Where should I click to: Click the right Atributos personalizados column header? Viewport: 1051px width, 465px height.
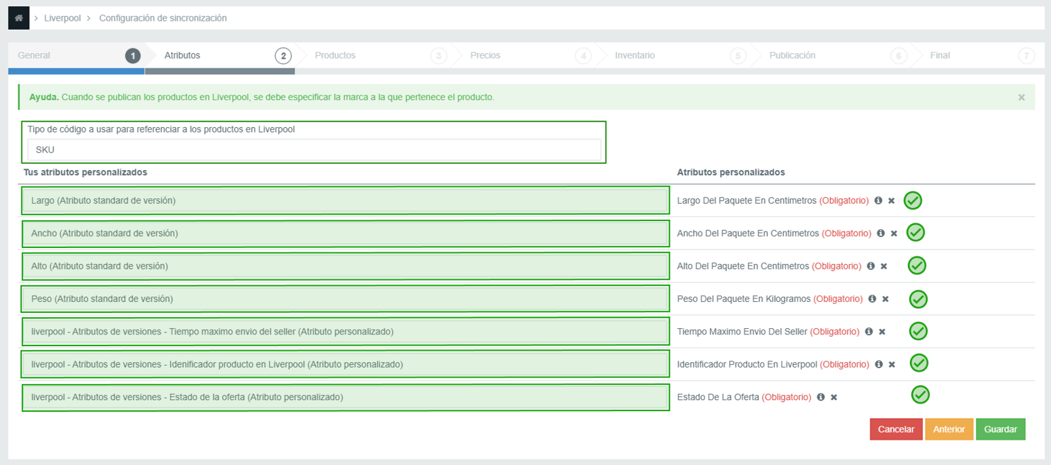(731, 172)
